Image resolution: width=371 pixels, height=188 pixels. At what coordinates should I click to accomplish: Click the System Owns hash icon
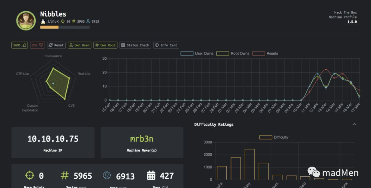pyautogui.click(x=65, y=175)
